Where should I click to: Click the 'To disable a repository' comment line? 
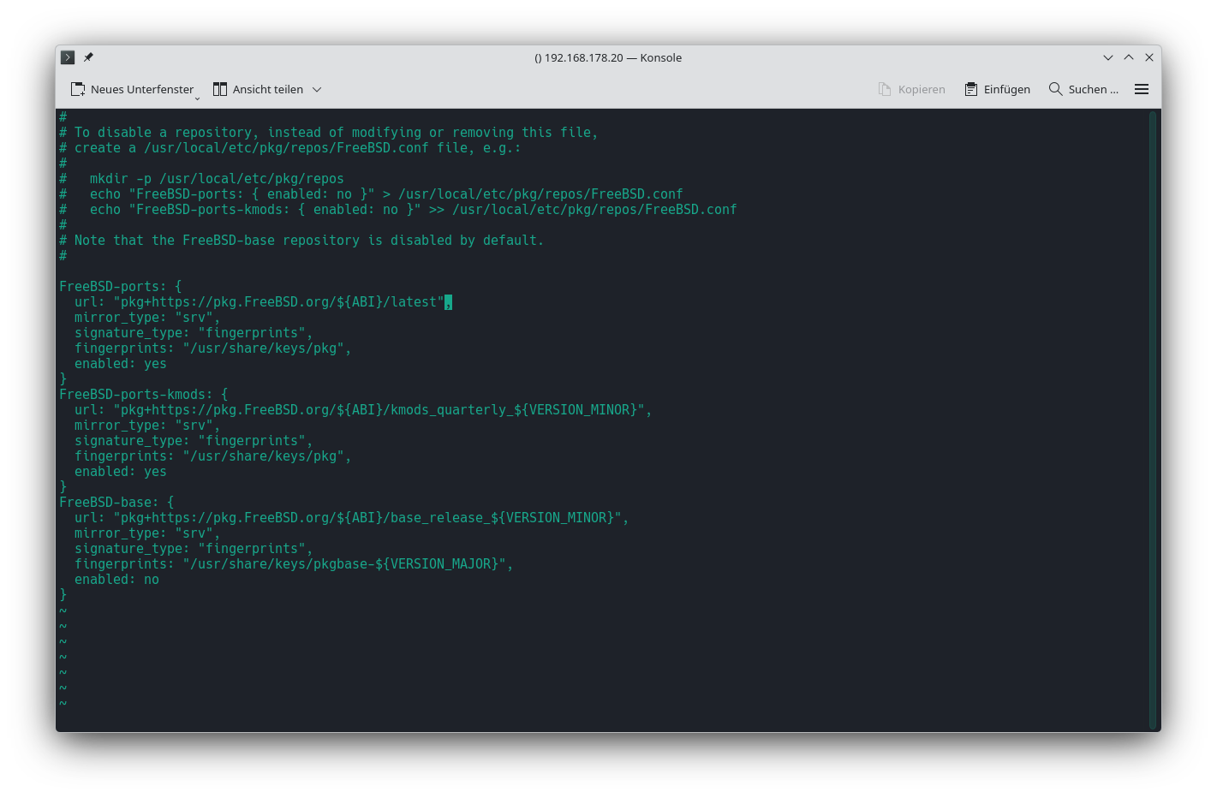[x=329, y=133]
